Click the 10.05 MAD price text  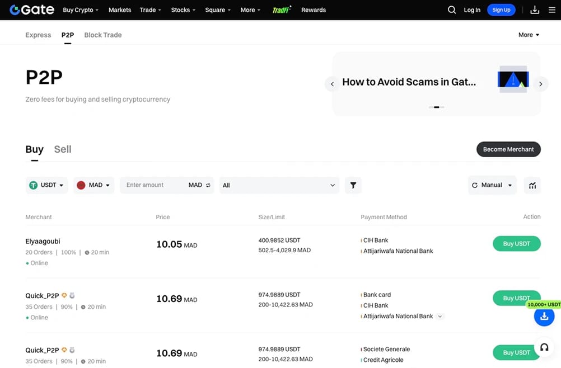click(177, 244)
